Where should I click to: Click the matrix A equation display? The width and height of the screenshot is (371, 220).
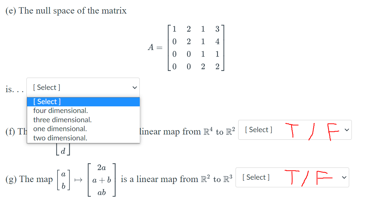tap(186, 48)
